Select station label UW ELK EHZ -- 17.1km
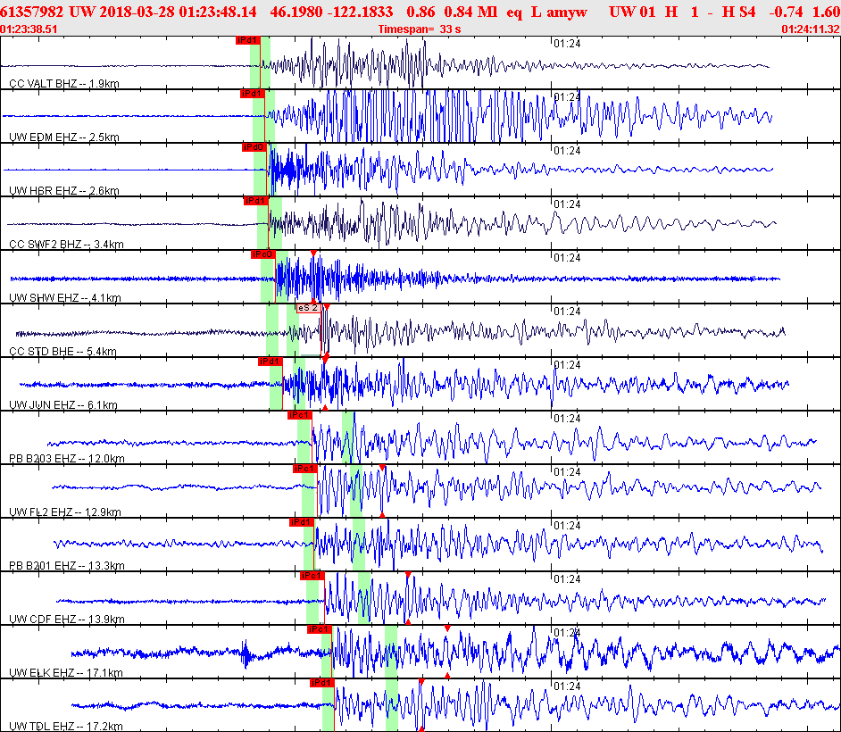This screenshot has height=732, width=841. click(66, 673)
